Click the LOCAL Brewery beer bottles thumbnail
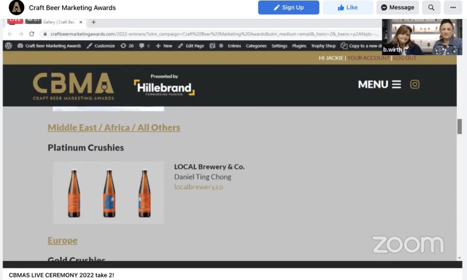The image size is (467, 280). tap(109, 192)
